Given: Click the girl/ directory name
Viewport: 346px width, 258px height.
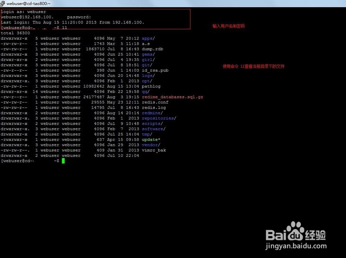Looking at the screenshot, I should [148, 60].
